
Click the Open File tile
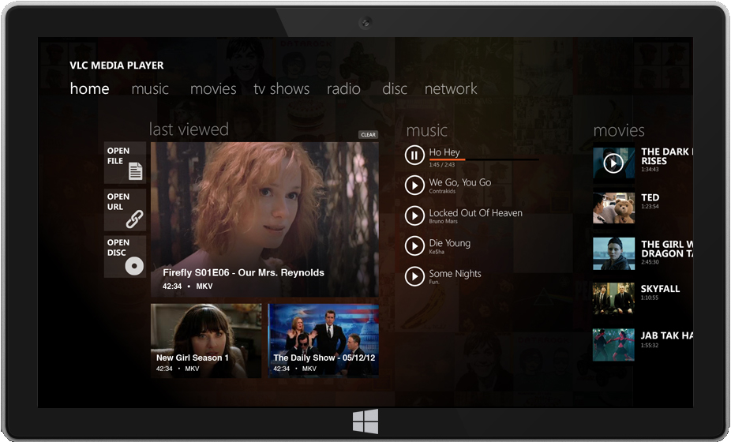coord(125,163)
